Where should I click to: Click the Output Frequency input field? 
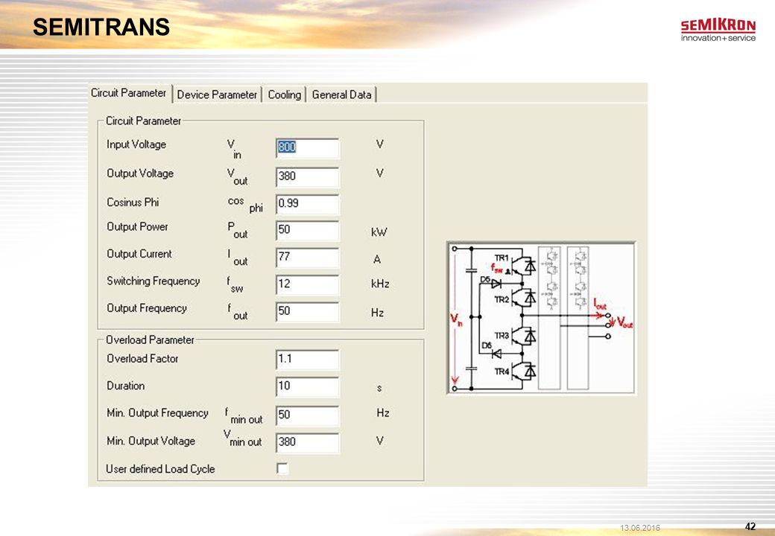coord(308,312)
